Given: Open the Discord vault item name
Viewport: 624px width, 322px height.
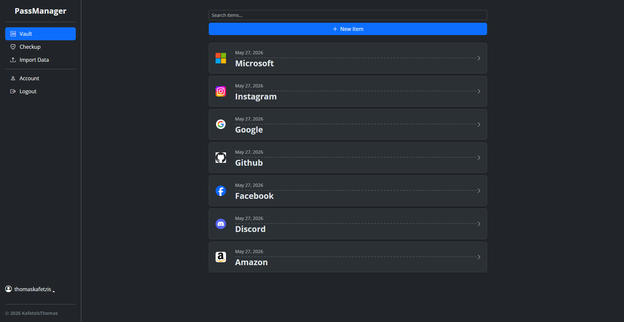Looking at the screenshot, I should [250, 229].
